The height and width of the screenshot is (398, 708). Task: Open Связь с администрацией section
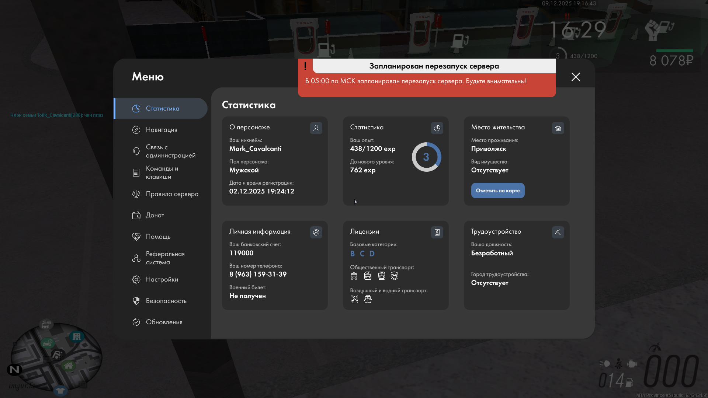point(170,151)
